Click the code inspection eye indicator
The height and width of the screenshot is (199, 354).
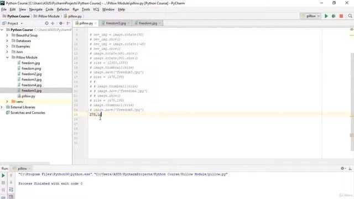(x=352, y=29)
